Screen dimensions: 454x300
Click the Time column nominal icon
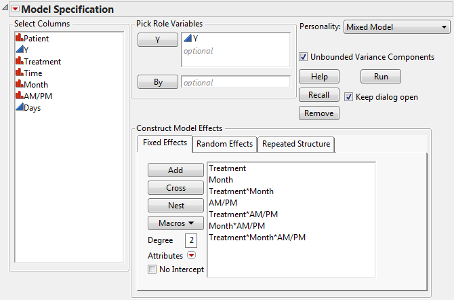pos(19,73)
